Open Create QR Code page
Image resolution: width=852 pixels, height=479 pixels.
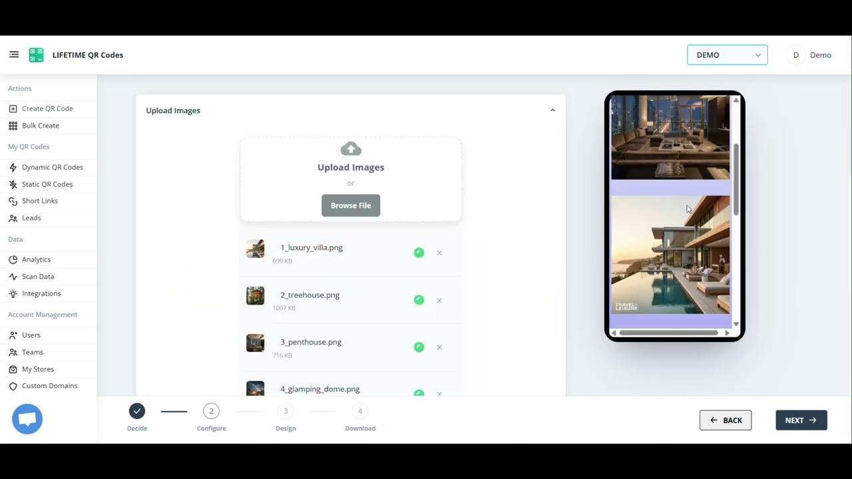tap(47, 108)
